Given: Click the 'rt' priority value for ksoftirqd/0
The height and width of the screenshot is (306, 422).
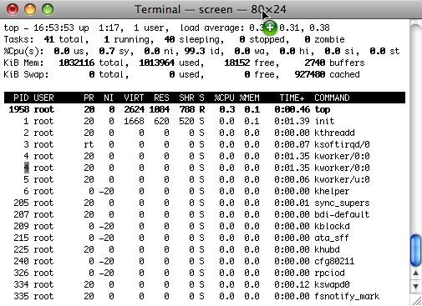Looking at the screenshot, I should pyautogui.click(x=89, y=144).
